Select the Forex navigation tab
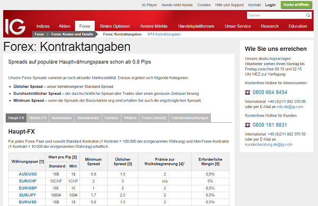The height and width of the screenshot is (206, 318). (85, 26)
